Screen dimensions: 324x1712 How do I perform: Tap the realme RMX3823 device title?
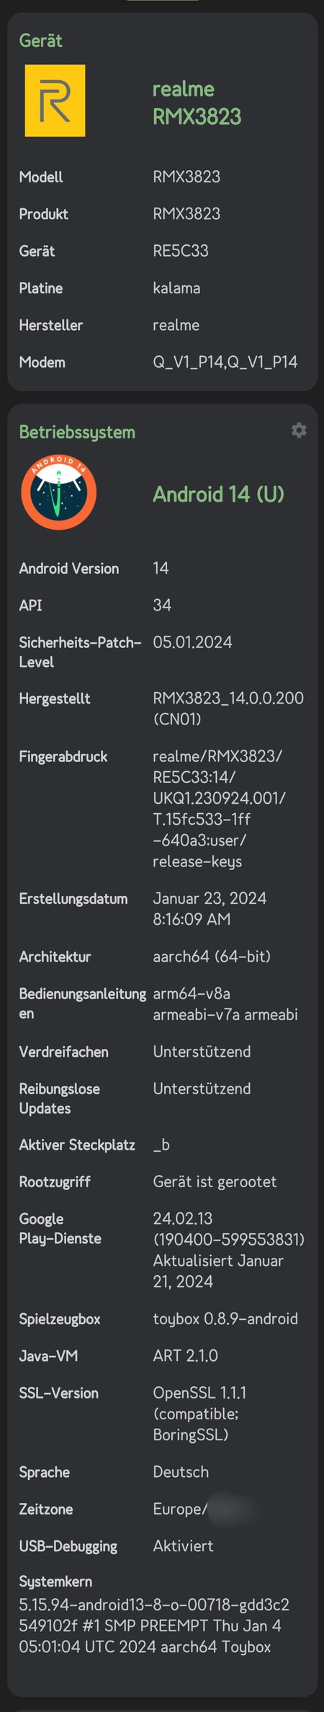click(x=197, y=102)
